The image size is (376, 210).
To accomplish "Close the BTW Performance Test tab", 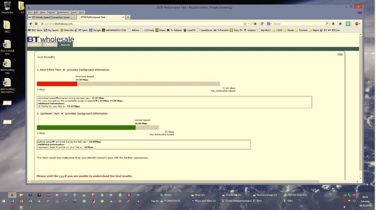I will (123, 17).
